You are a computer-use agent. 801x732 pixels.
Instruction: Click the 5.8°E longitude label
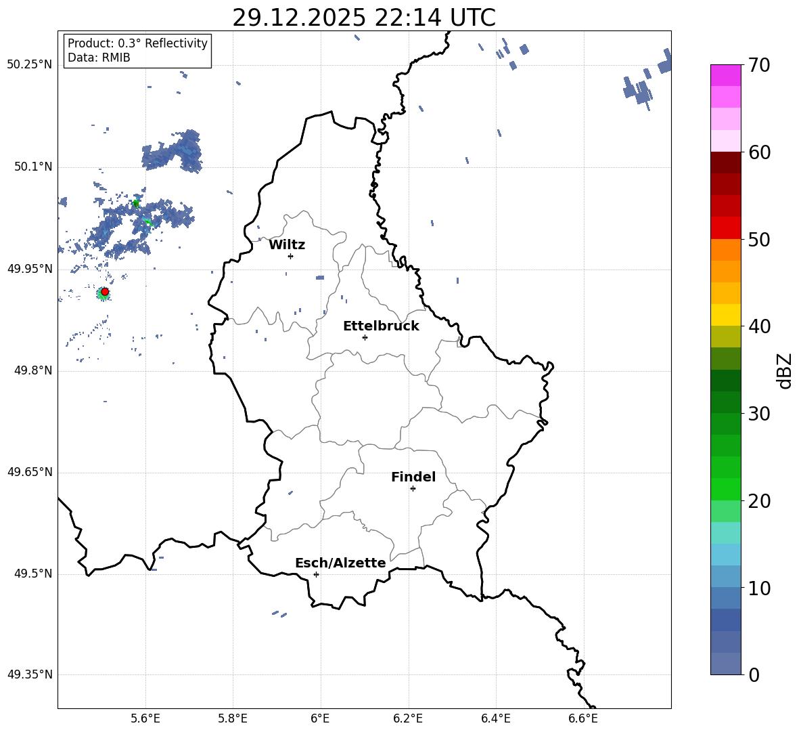233,718
